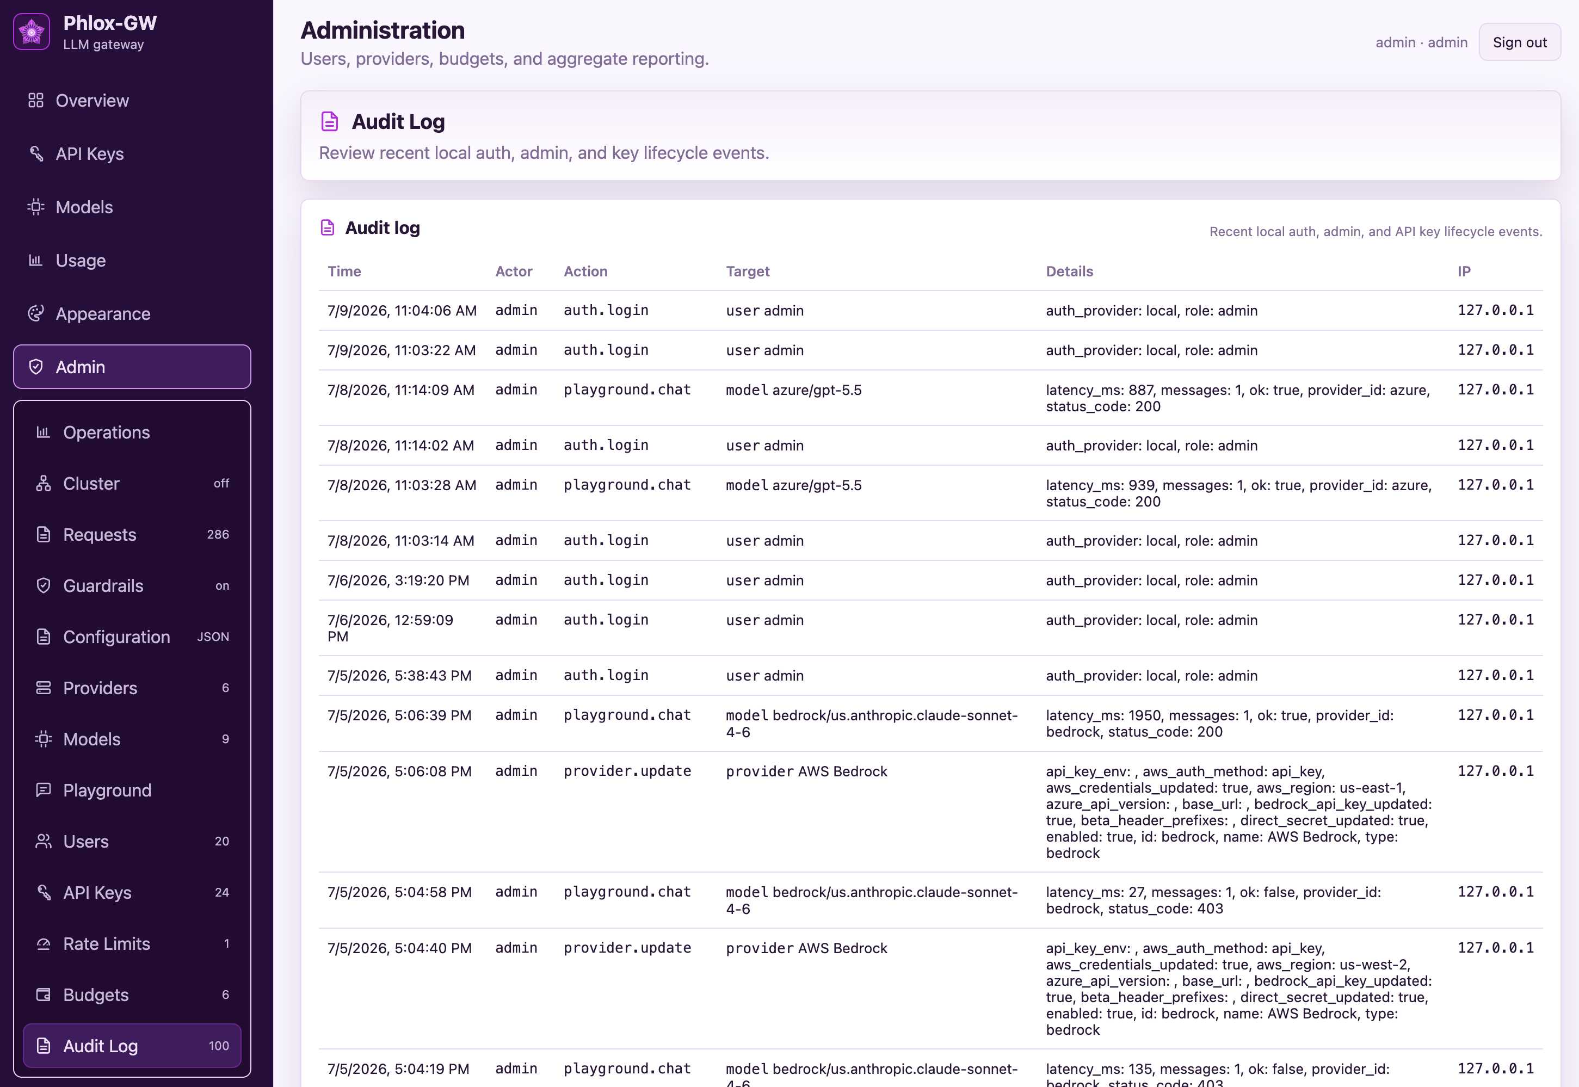The width and height of the screenshot is (1579, 1087).
Task: Click the people icon beside Users
Action: 44,841
